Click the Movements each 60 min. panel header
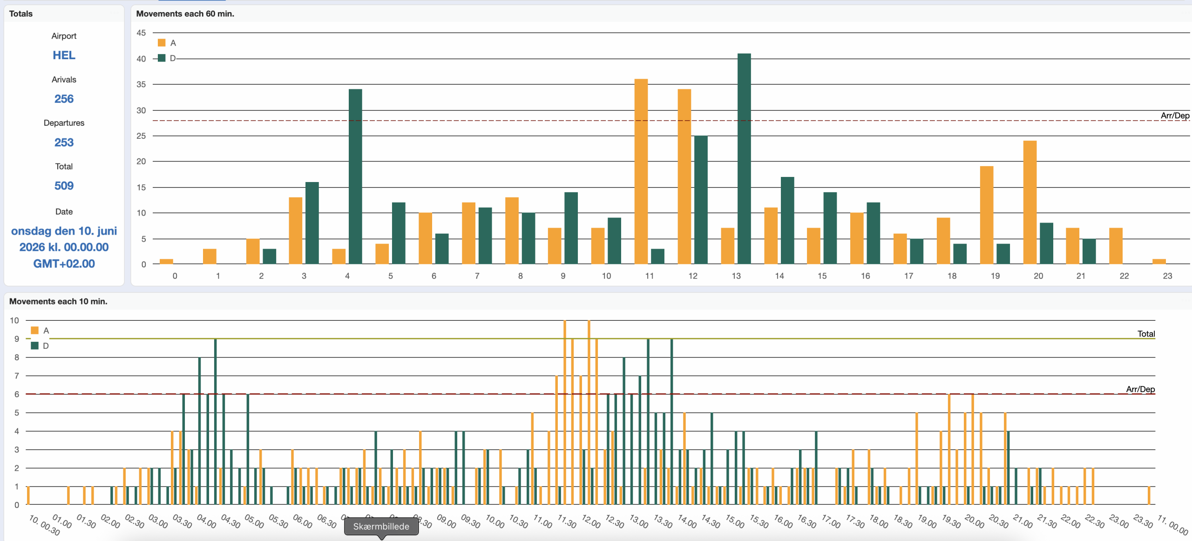This screenshot has width=1192, height=541. [185, 14]
